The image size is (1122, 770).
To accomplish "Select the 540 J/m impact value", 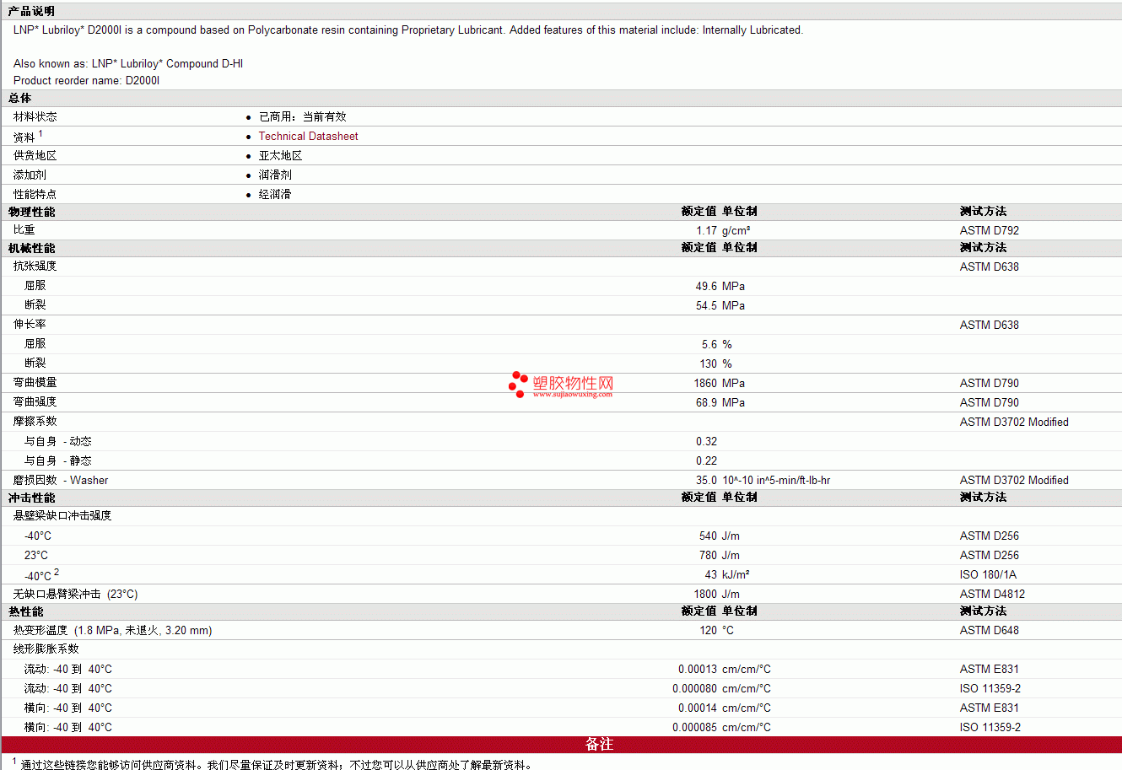I will click(720, 536).
